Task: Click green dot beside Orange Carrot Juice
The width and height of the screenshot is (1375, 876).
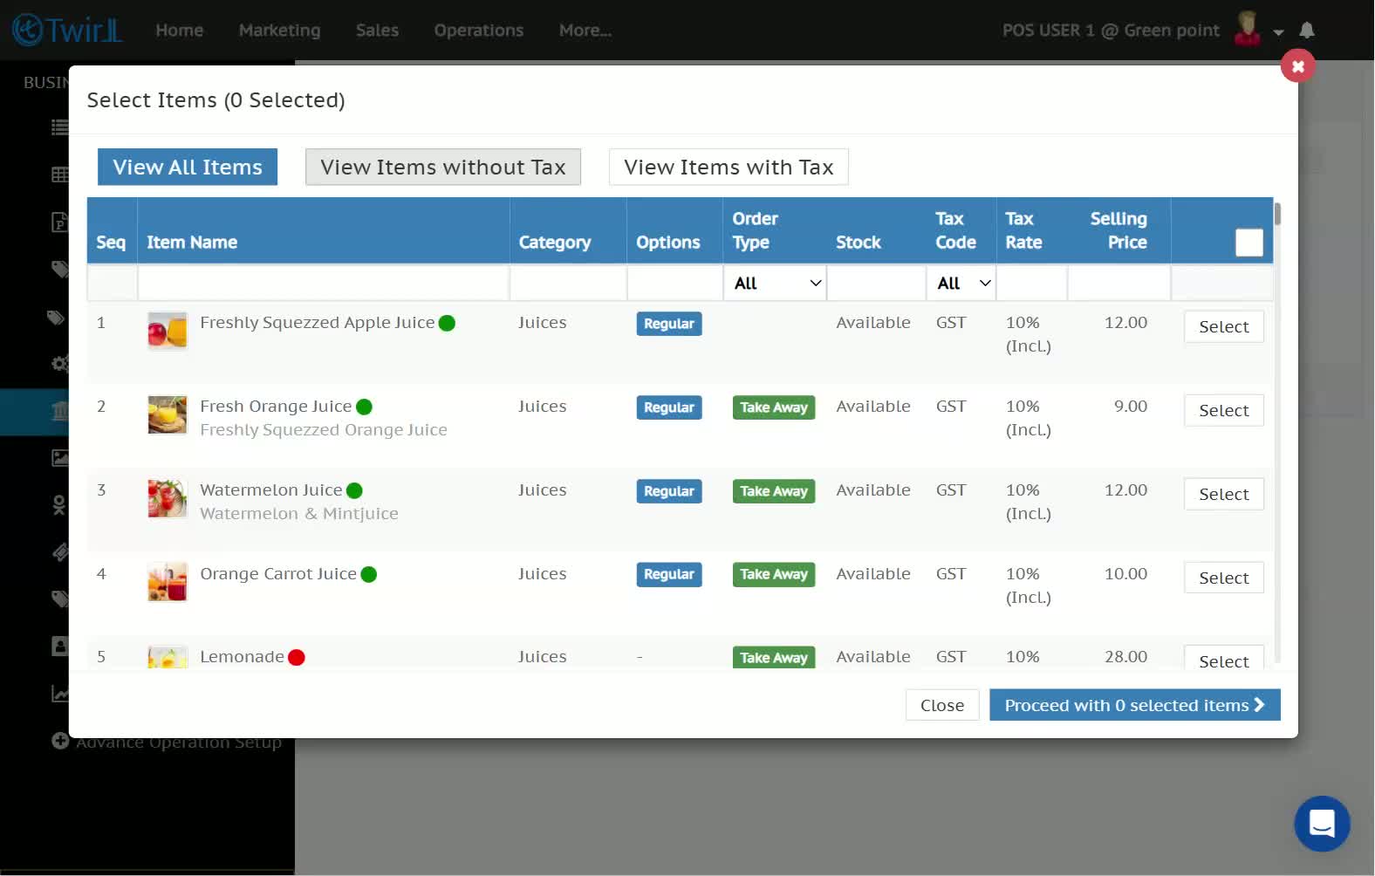Action: coord(368,574)
